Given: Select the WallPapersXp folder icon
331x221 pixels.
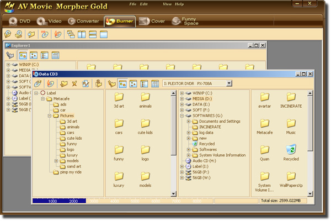Looking at the screenshot, I should tap(291, 180).
